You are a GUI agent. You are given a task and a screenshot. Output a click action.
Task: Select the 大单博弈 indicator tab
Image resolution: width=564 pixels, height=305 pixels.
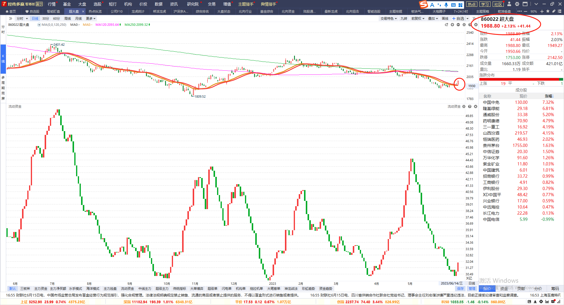[197, 289]
